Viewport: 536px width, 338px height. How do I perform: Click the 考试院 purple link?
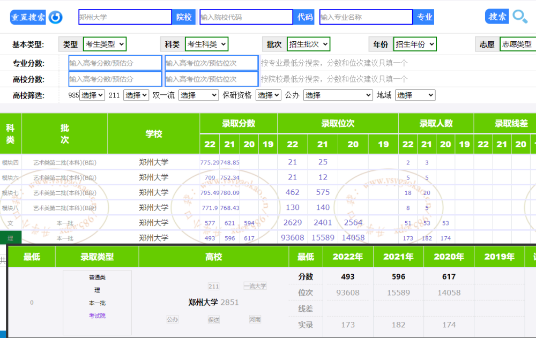pos(97,316)
